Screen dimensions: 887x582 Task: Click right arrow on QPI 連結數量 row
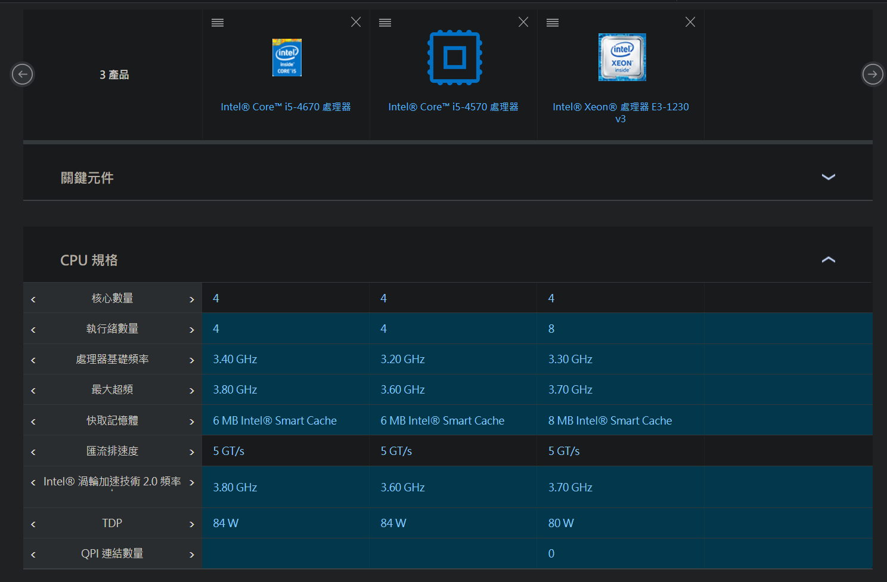click(192, 555)
